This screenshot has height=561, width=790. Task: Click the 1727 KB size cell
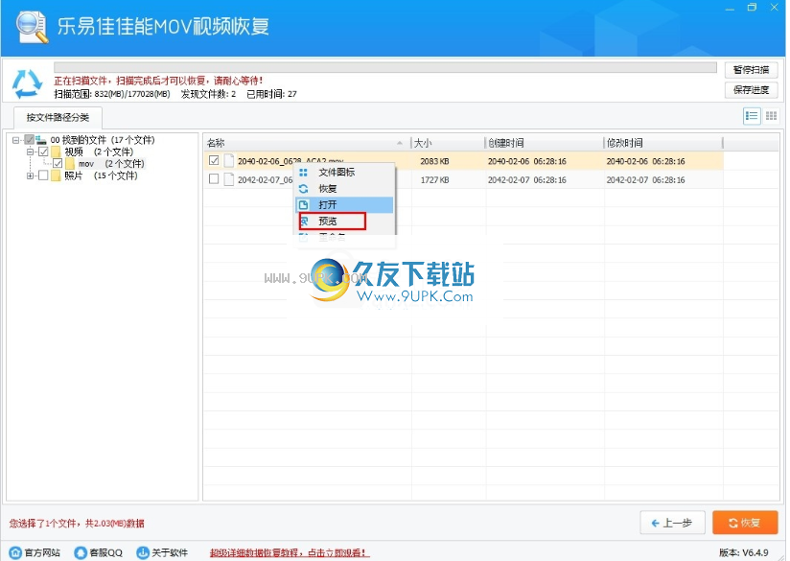(434, 180)
